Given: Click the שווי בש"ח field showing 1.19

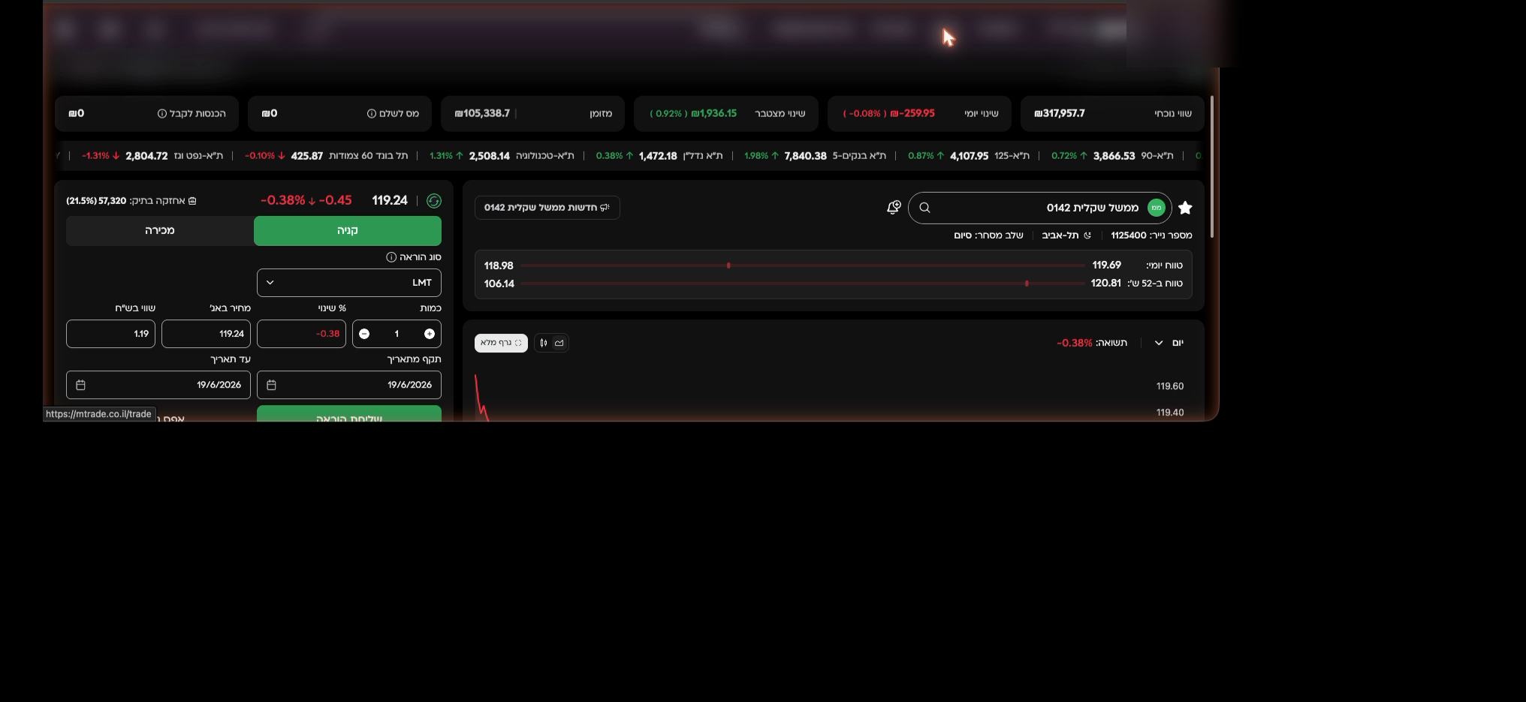Looking at the screenshot, I should coord(110,334).
